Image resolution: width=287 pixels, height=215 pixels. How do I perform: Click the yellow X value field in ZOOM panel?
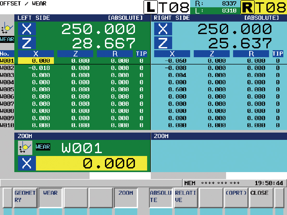click(91, 164)
